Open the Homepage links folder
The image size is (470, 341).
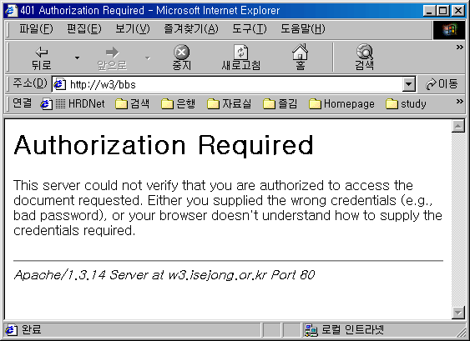click(x=341, y=104)
